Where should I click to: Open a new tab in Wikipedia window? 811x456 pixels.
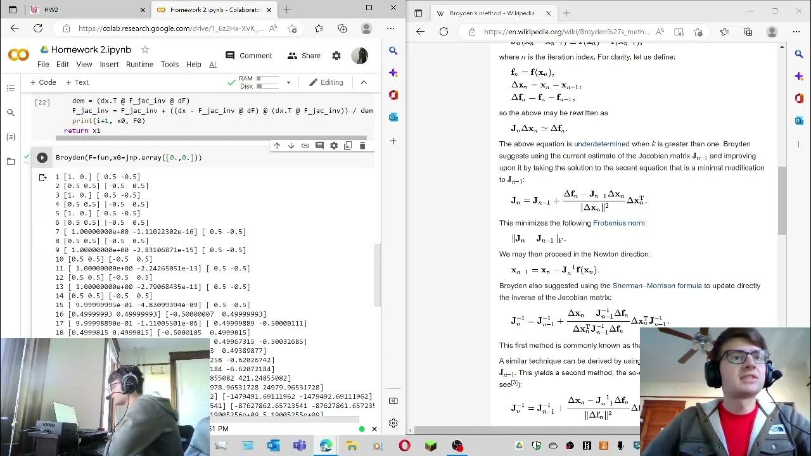click(x=566, y=13)
